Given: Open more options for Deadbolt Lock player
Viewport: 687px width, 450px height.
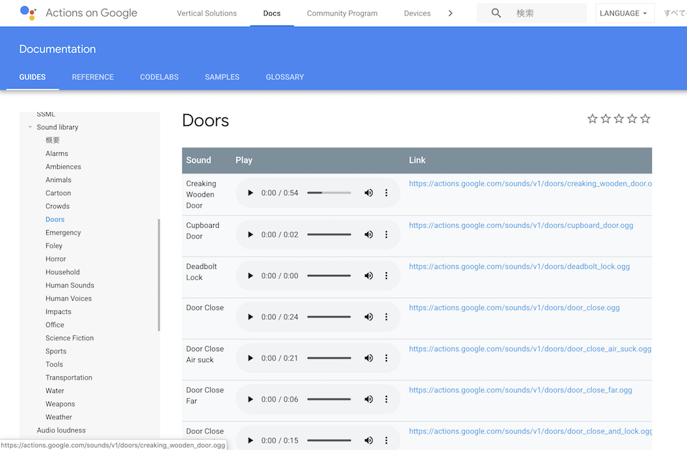Looking at the screenshot, I should coord(386,276).
